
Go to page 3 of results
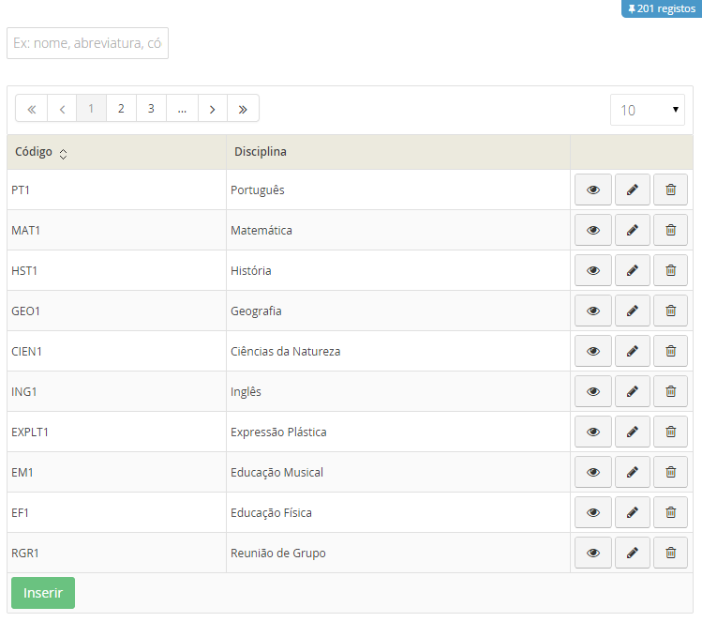(151, 109)
